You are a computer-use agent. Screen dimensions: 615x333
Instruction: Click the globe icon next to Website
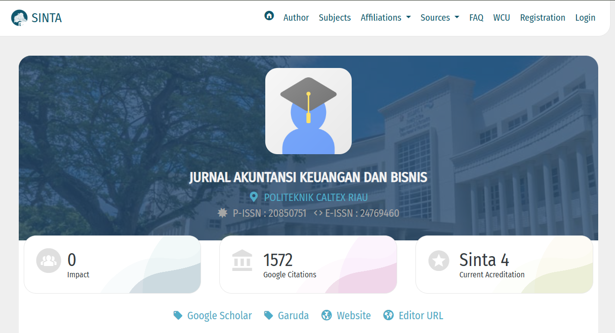coord(327,315)
